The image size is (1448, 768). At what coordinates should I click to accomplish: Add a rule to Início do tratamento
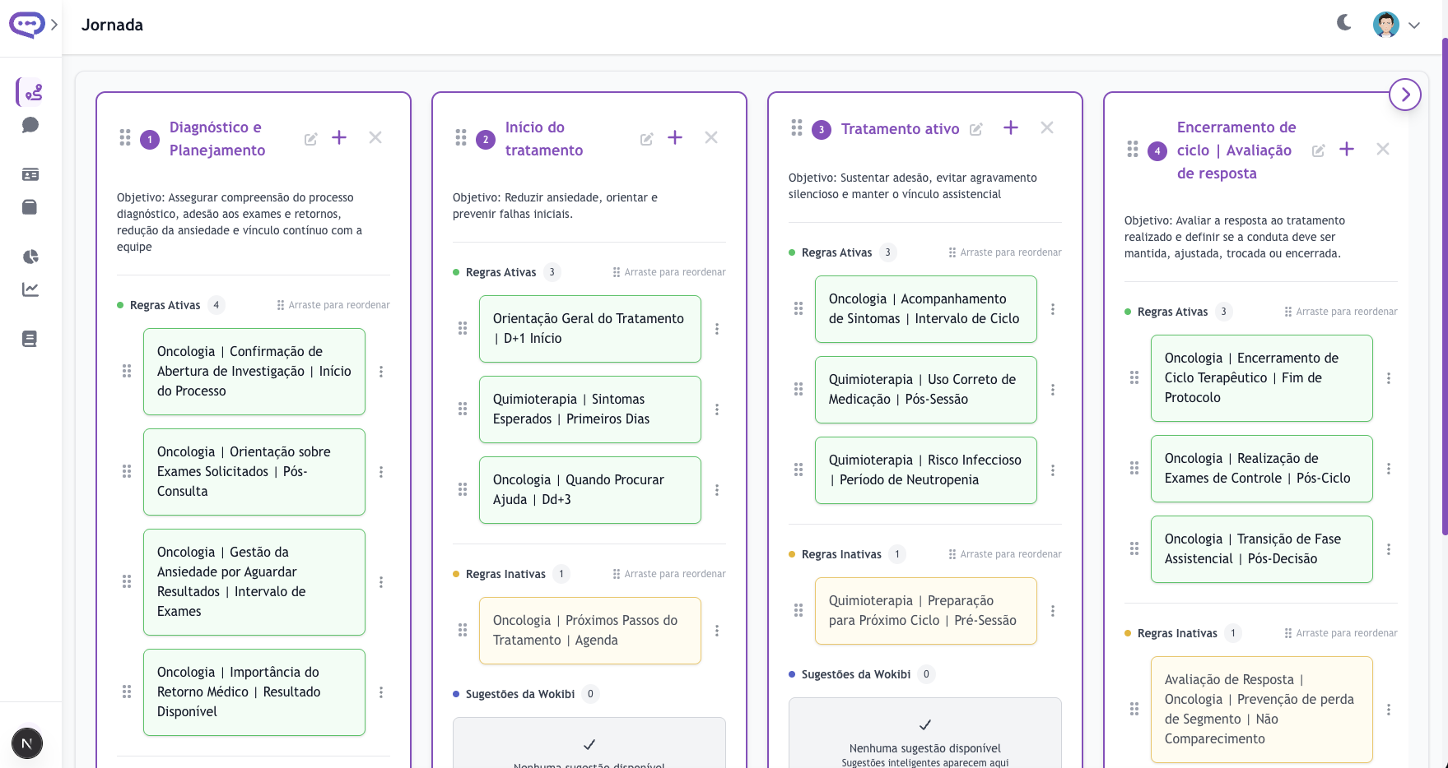click(675, 137)
